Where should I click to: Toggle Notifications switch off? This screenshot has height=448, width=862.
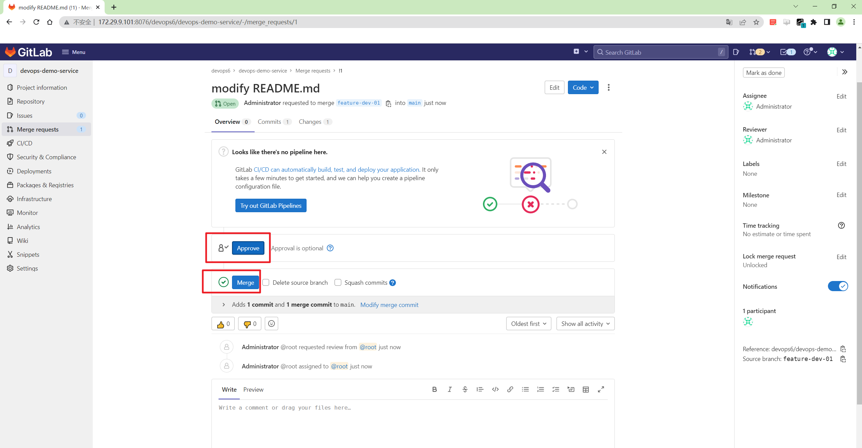coord(838,286)
